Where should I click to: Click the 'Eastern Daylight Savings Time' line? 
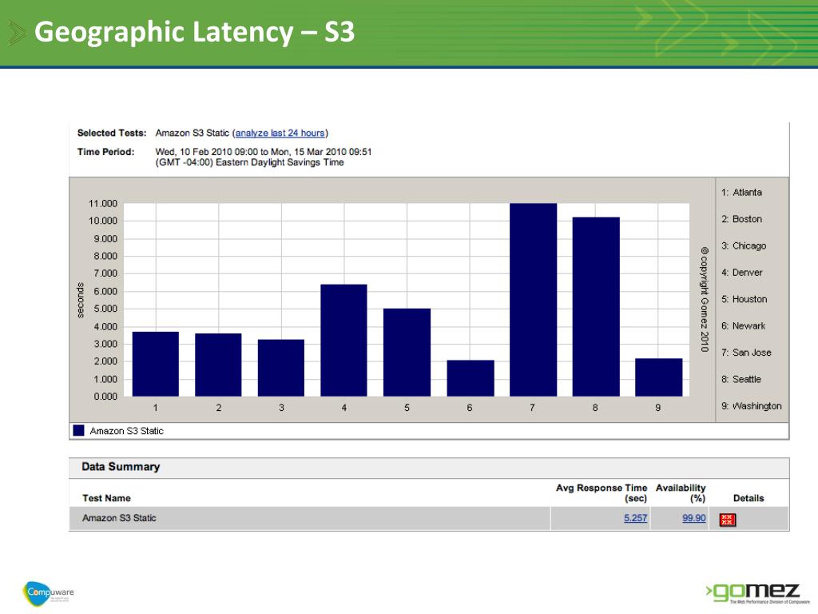249,162
